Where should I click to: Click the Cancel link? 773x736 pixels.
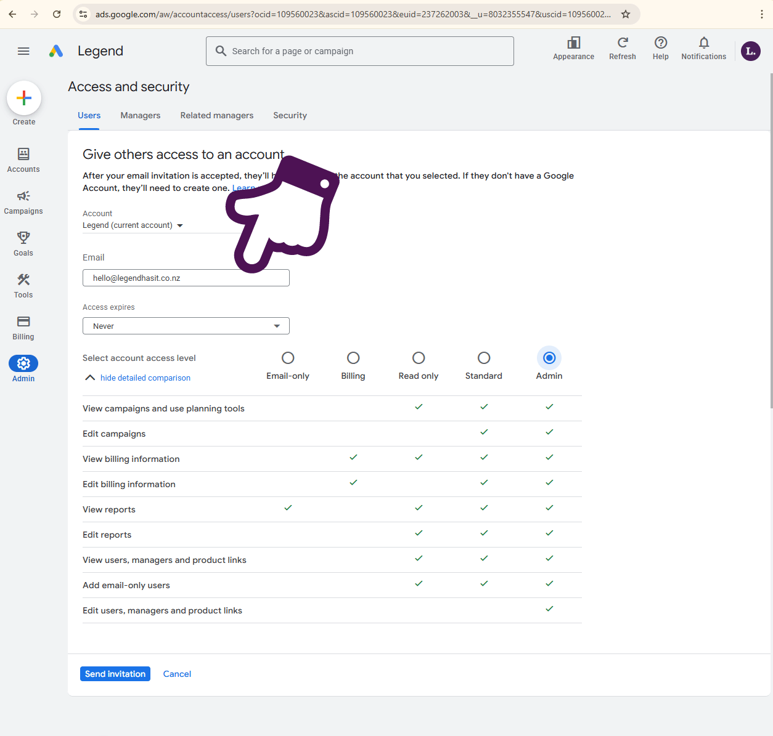click(177, 674)
